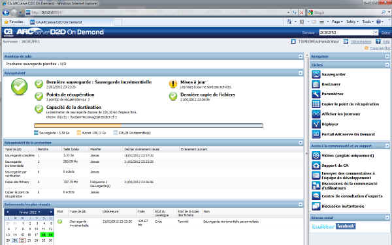Click the Centre de consultation d'experts icon
Viewport: 392px width, 245px height.
(x=316, y=196)
